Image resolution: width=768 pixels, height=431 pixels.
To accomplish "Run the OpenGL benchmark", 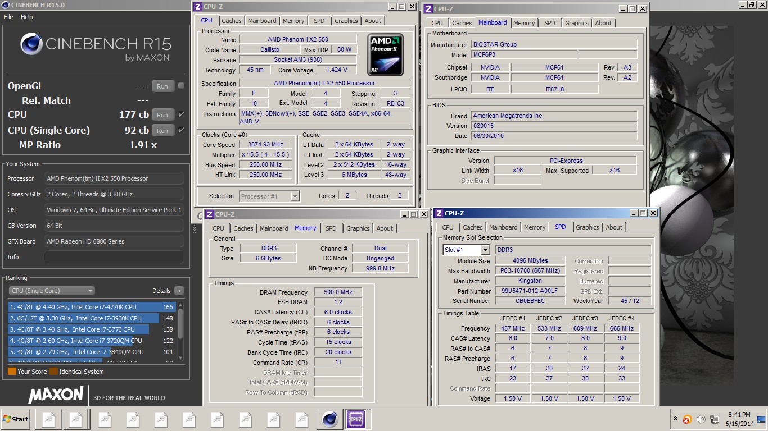I will pyautogui.click(x=162, y=86).
